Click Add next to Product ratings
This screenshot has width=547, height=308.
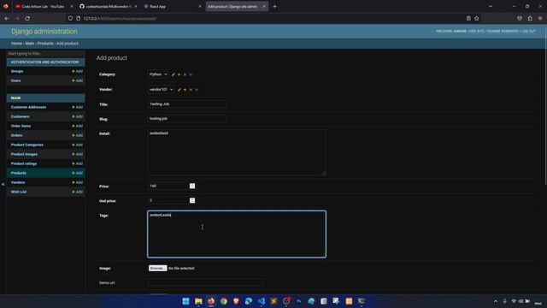tap(78, 163)
